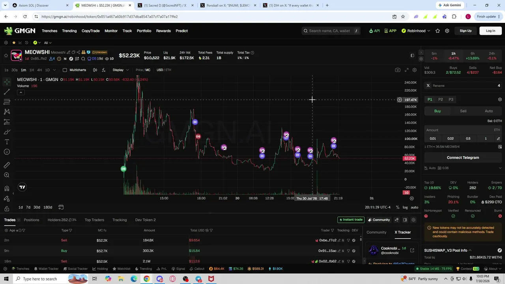Toggle auto scale on the chart

(x=414, y=207)
